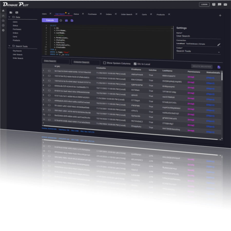
Task: Click the Permissions column header
Action: coord(194,72)
